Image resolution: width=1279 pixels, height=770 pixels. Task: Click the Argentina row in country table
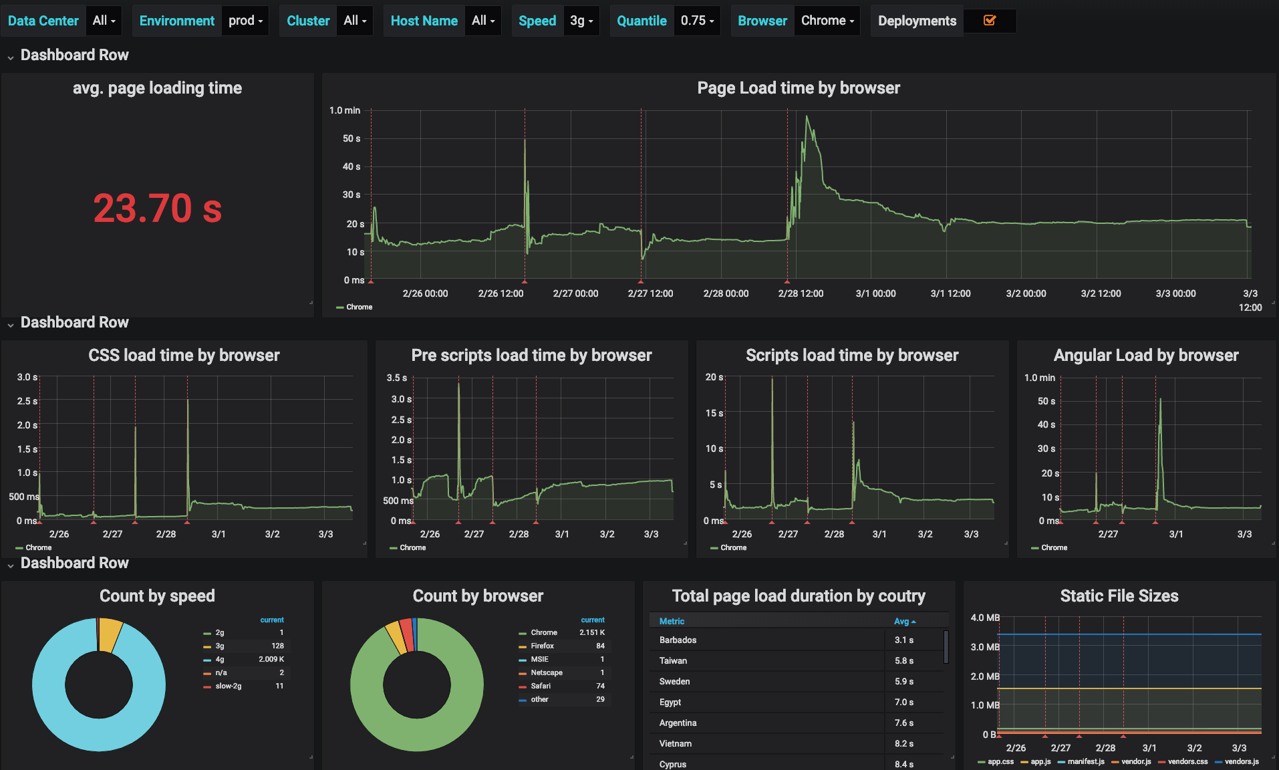coord(797,723)
